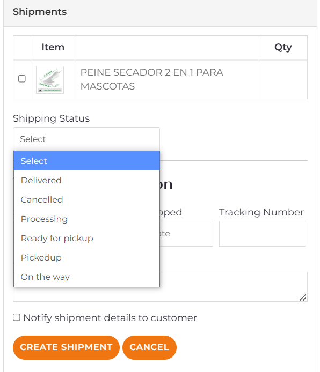Viewport: 320px width, 372px height.
Task: Click the pet dryer comb product thumbnail
Action: pos(50,80)
